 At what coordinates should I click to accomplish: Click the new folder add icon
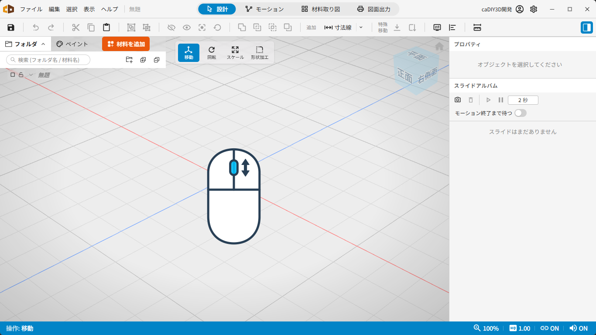(x=129, y=60)
